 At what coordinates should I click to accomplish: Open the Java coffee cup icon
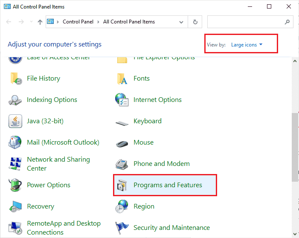click(x=15, y=121)
